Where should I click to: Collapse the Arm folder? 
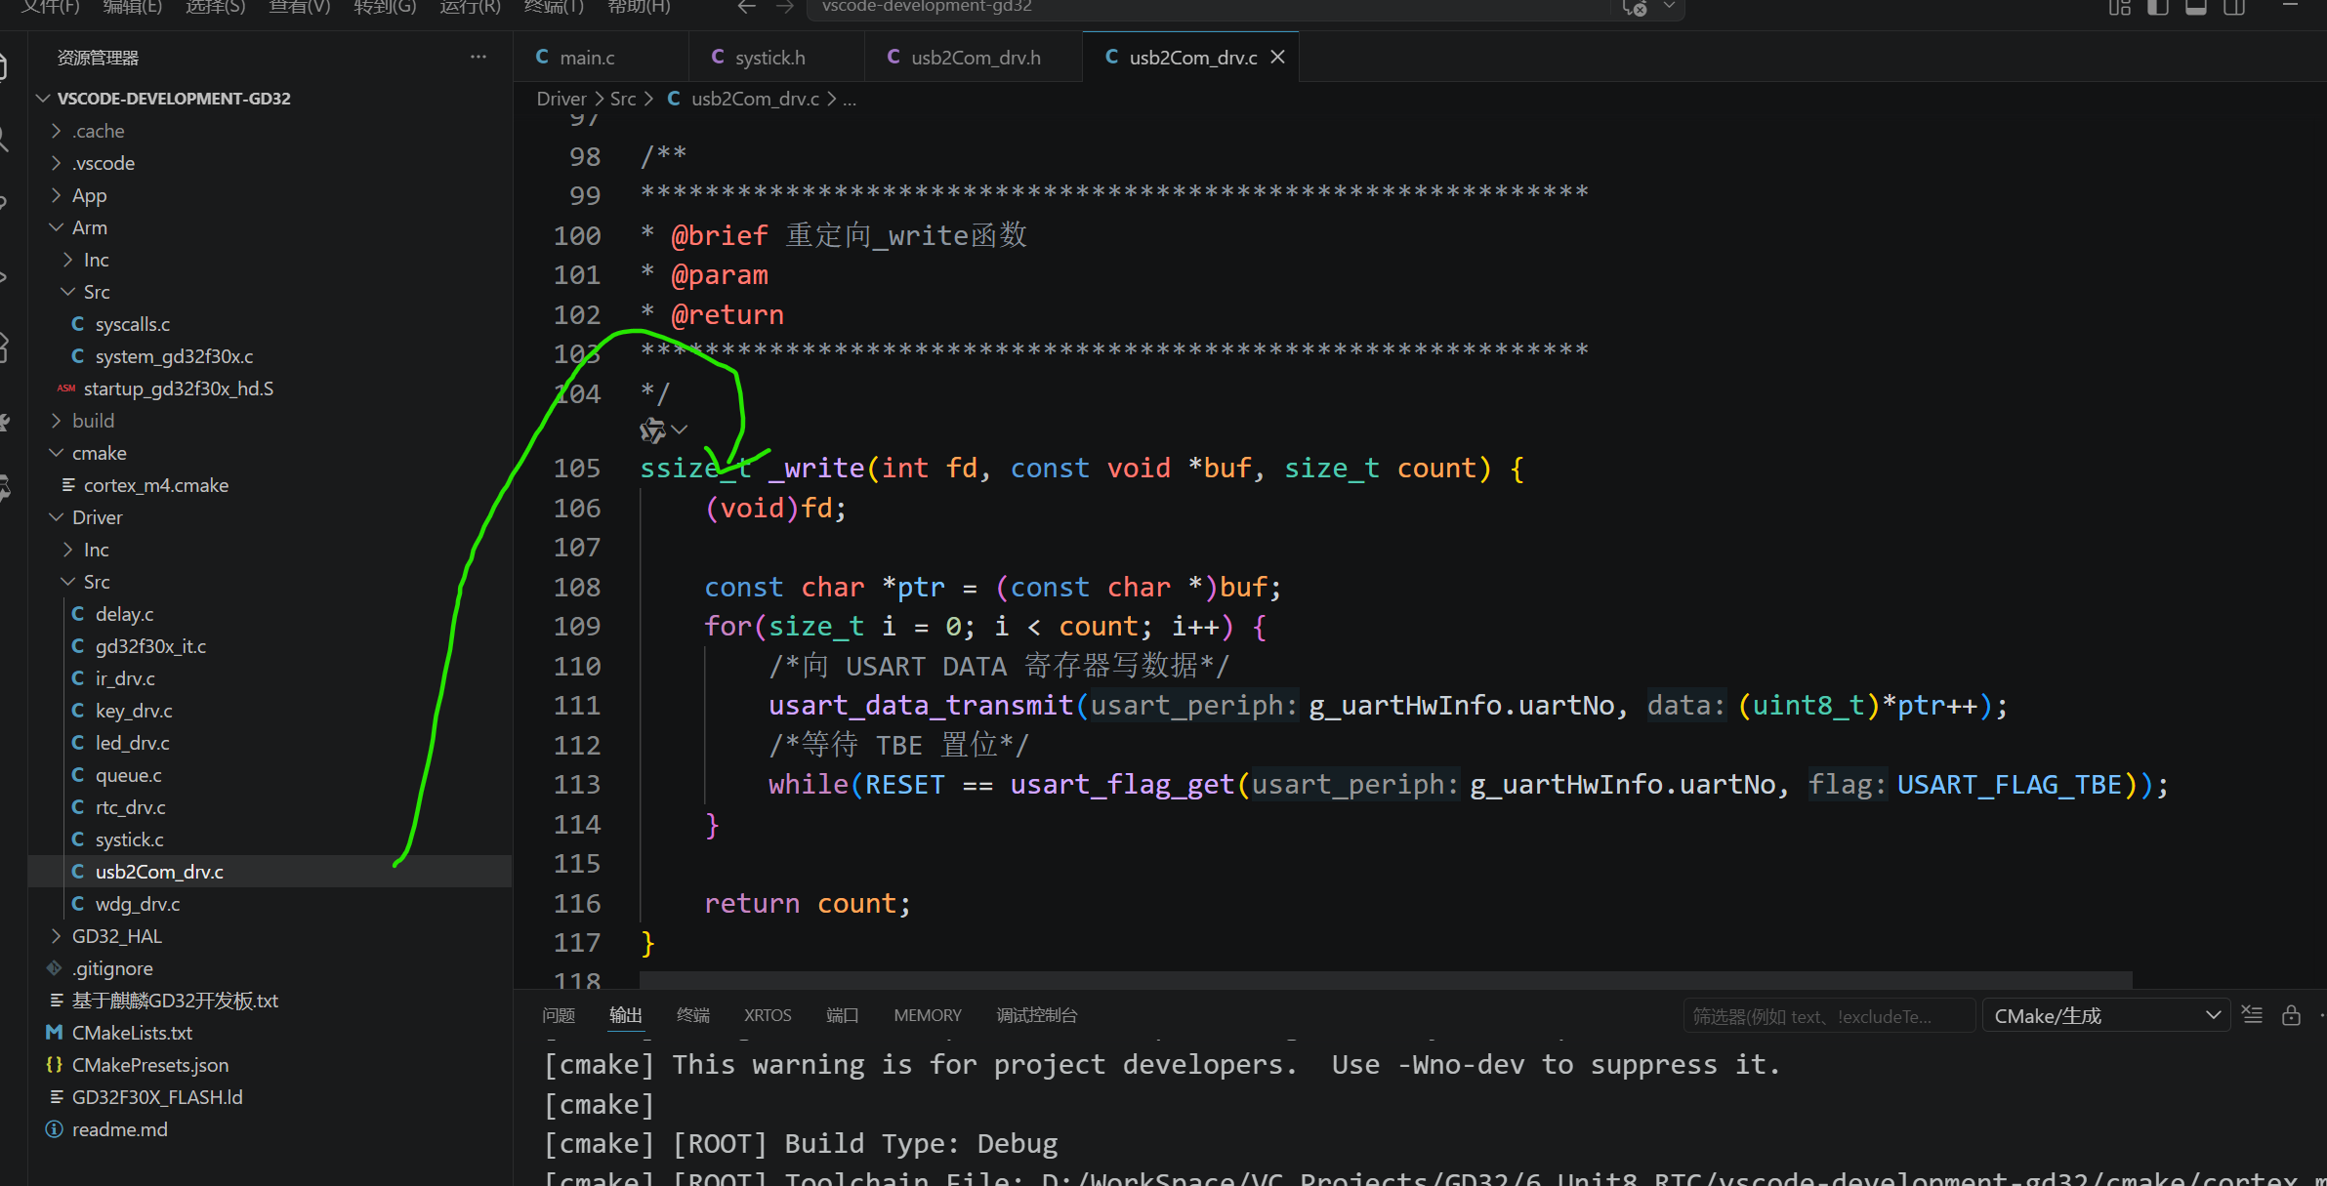pos(89,227)
